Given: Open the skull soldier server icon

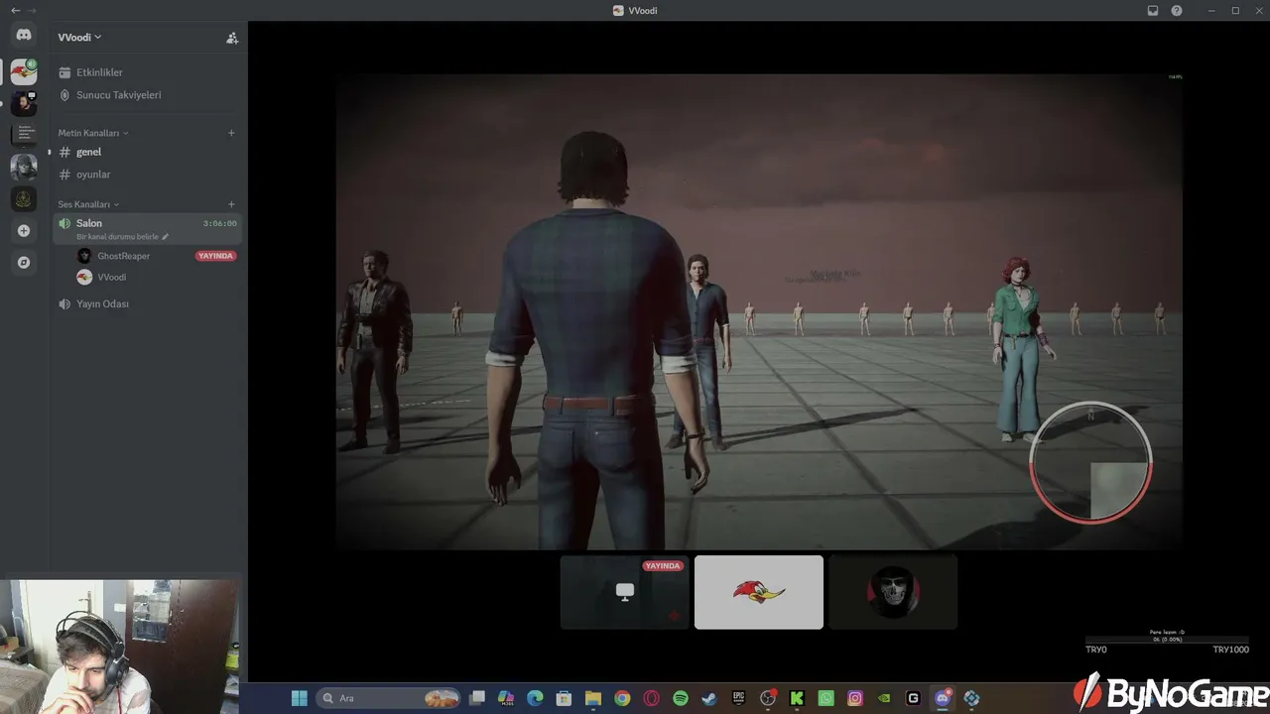Looking at the screenshot, I should [x=24, y=167].
